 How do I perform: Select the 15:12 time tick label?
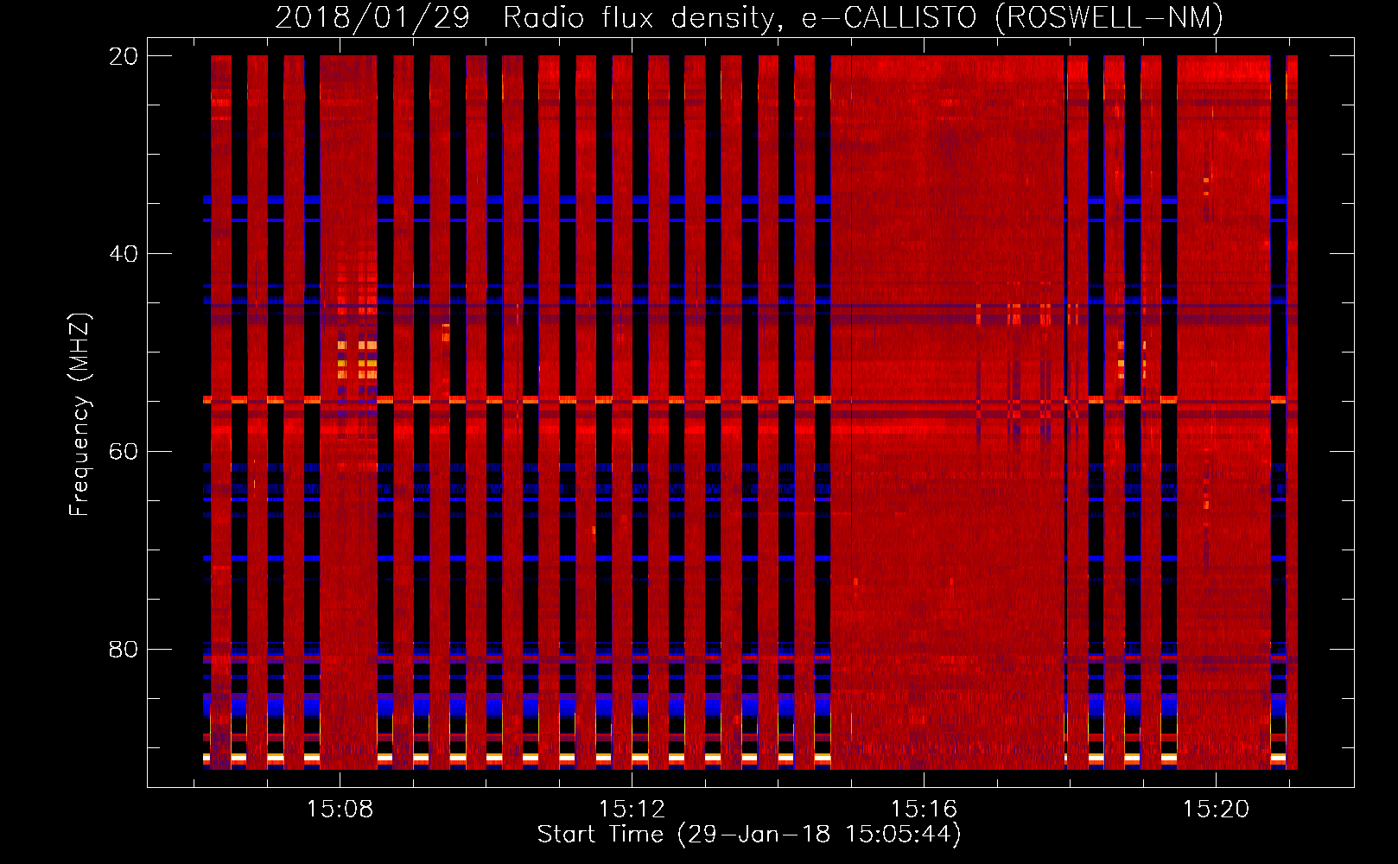tap(632, 809)
